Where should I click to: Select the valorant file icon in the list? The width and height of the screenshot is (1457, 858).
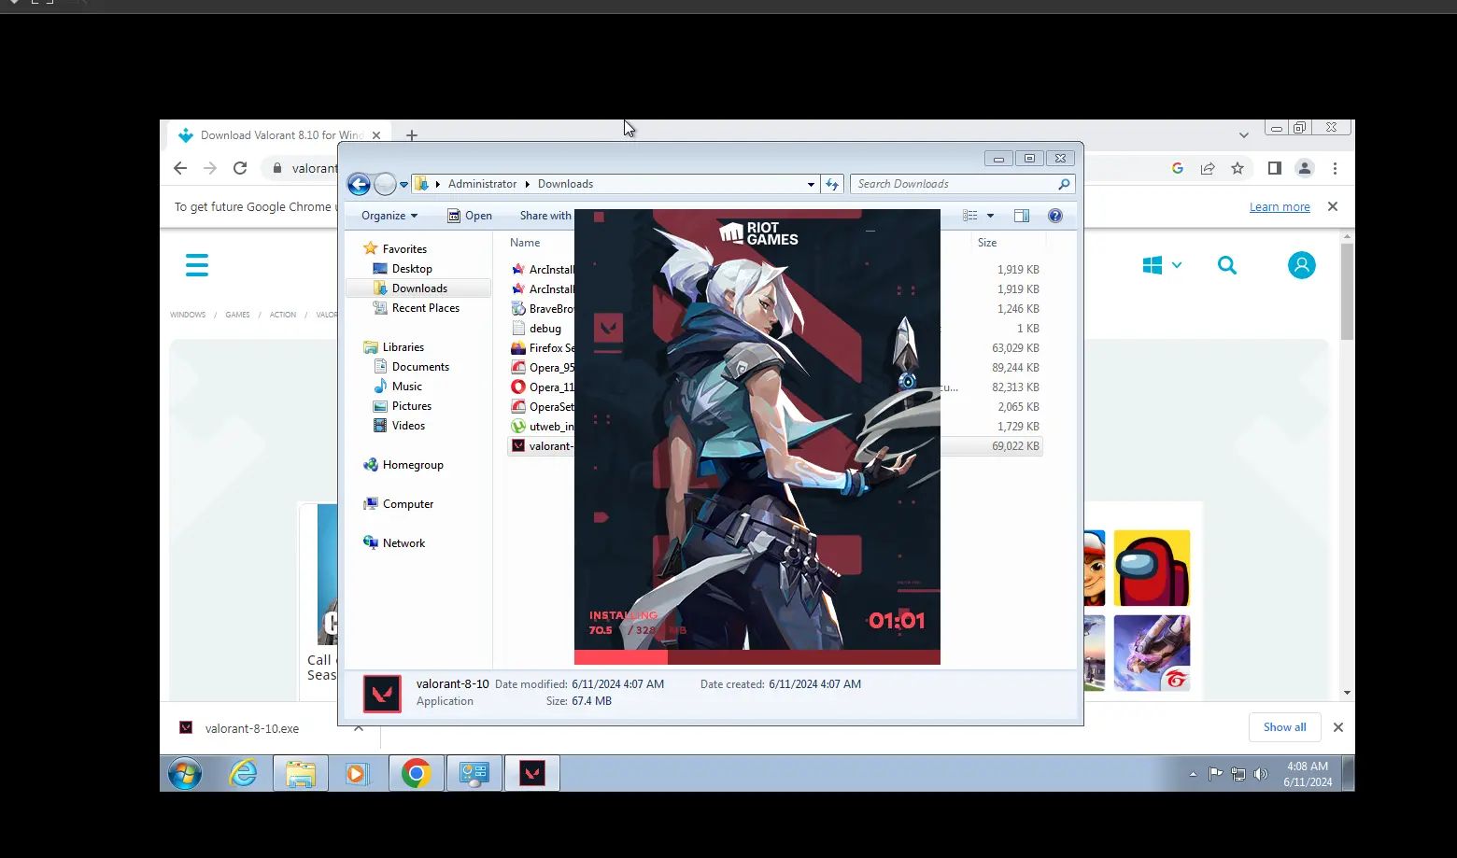click(518, 445)
